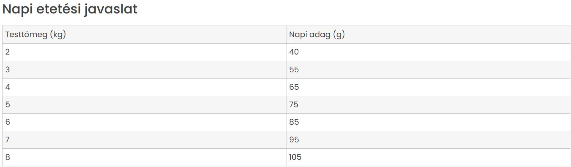571x167 pixels.
Task: Click the body weight cell showing 3
Action: tap(144, 69)
